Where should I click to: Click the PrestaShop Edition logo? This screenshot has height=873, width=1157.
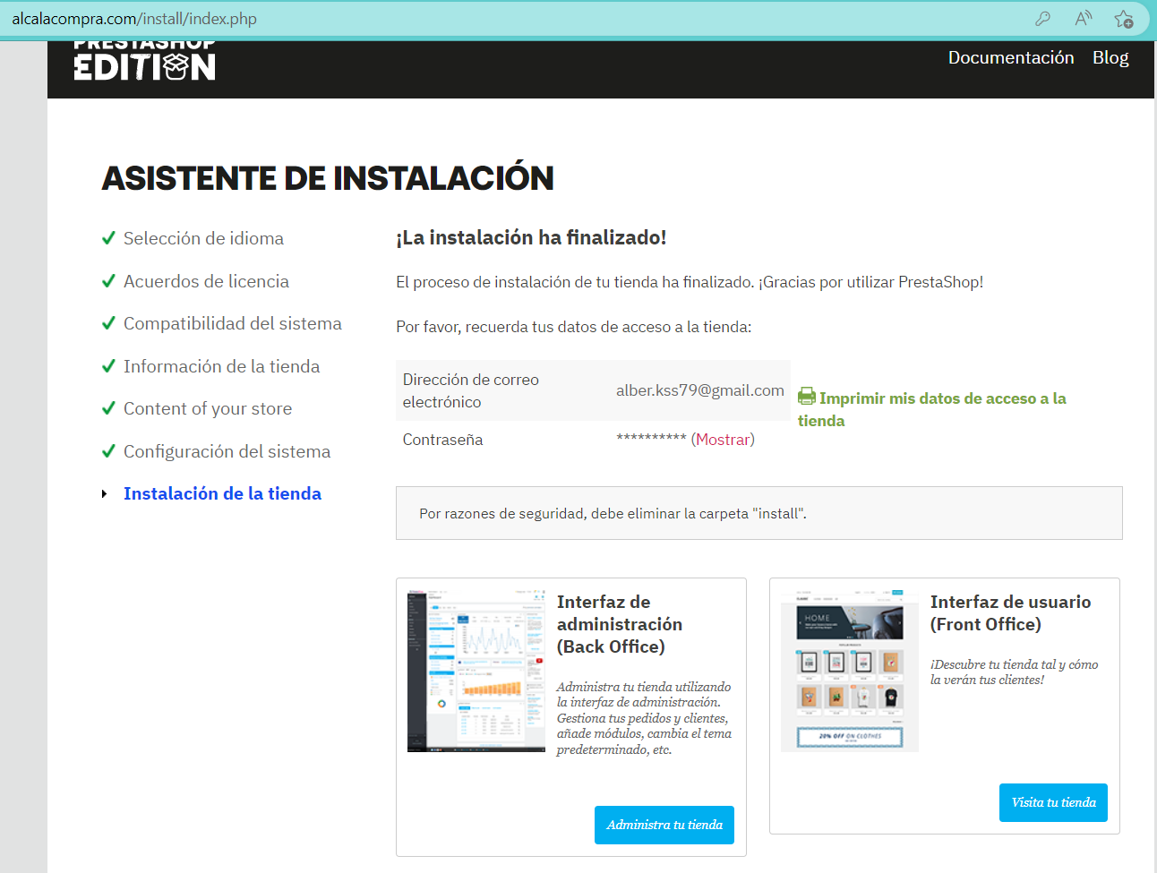(x=145, y=61)
